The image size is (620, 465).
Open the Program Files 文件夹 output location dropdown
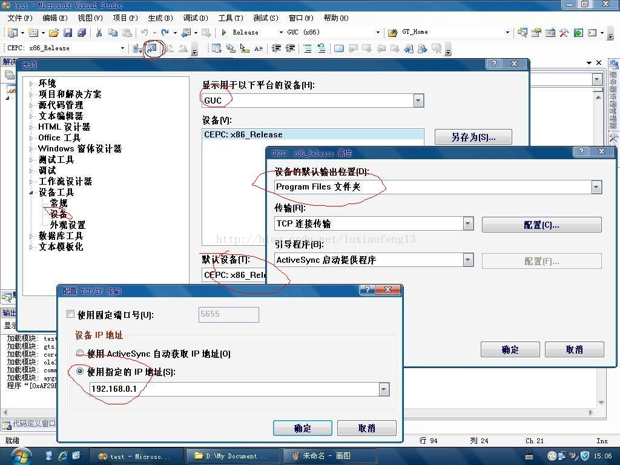pyautogui.click(x=596, y=187)
